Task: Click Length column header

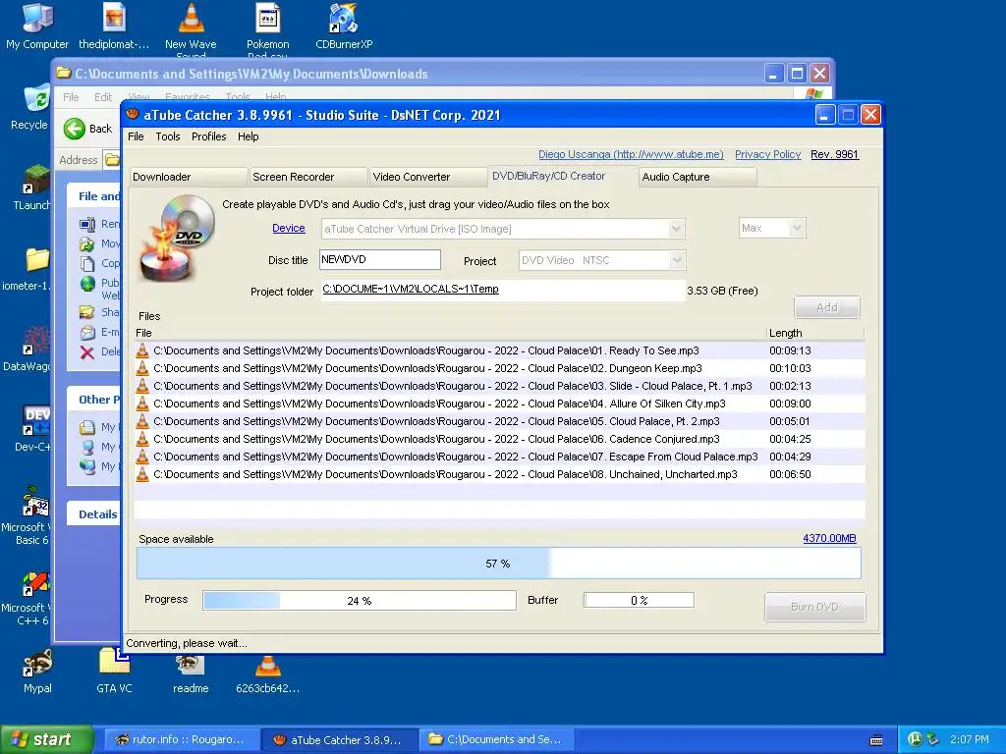Action: [814, 334]
